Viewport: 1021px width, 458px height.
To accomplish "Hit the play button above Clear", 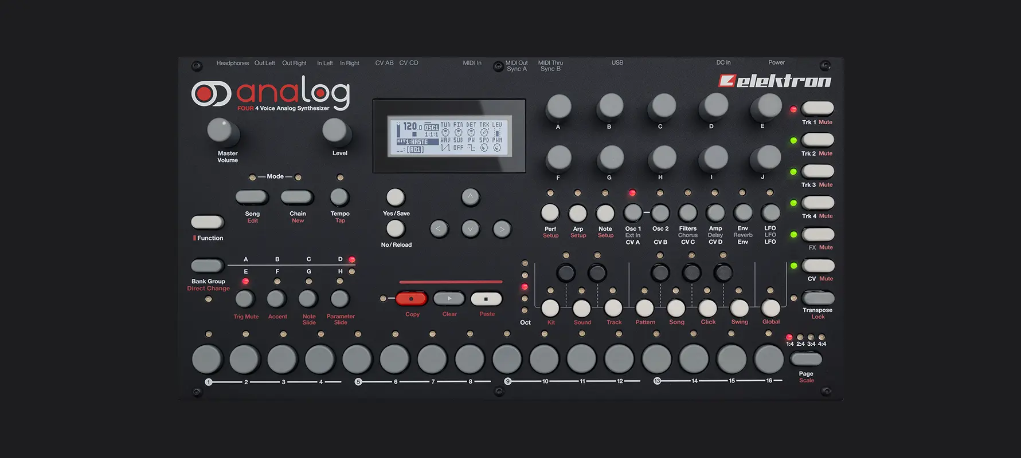I will click(449, 298).
